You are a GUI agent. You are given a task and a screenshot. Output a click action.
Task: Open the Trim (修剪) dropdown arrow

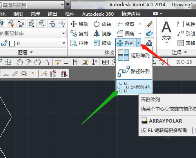pyautogui.click(x=140, y=24)
